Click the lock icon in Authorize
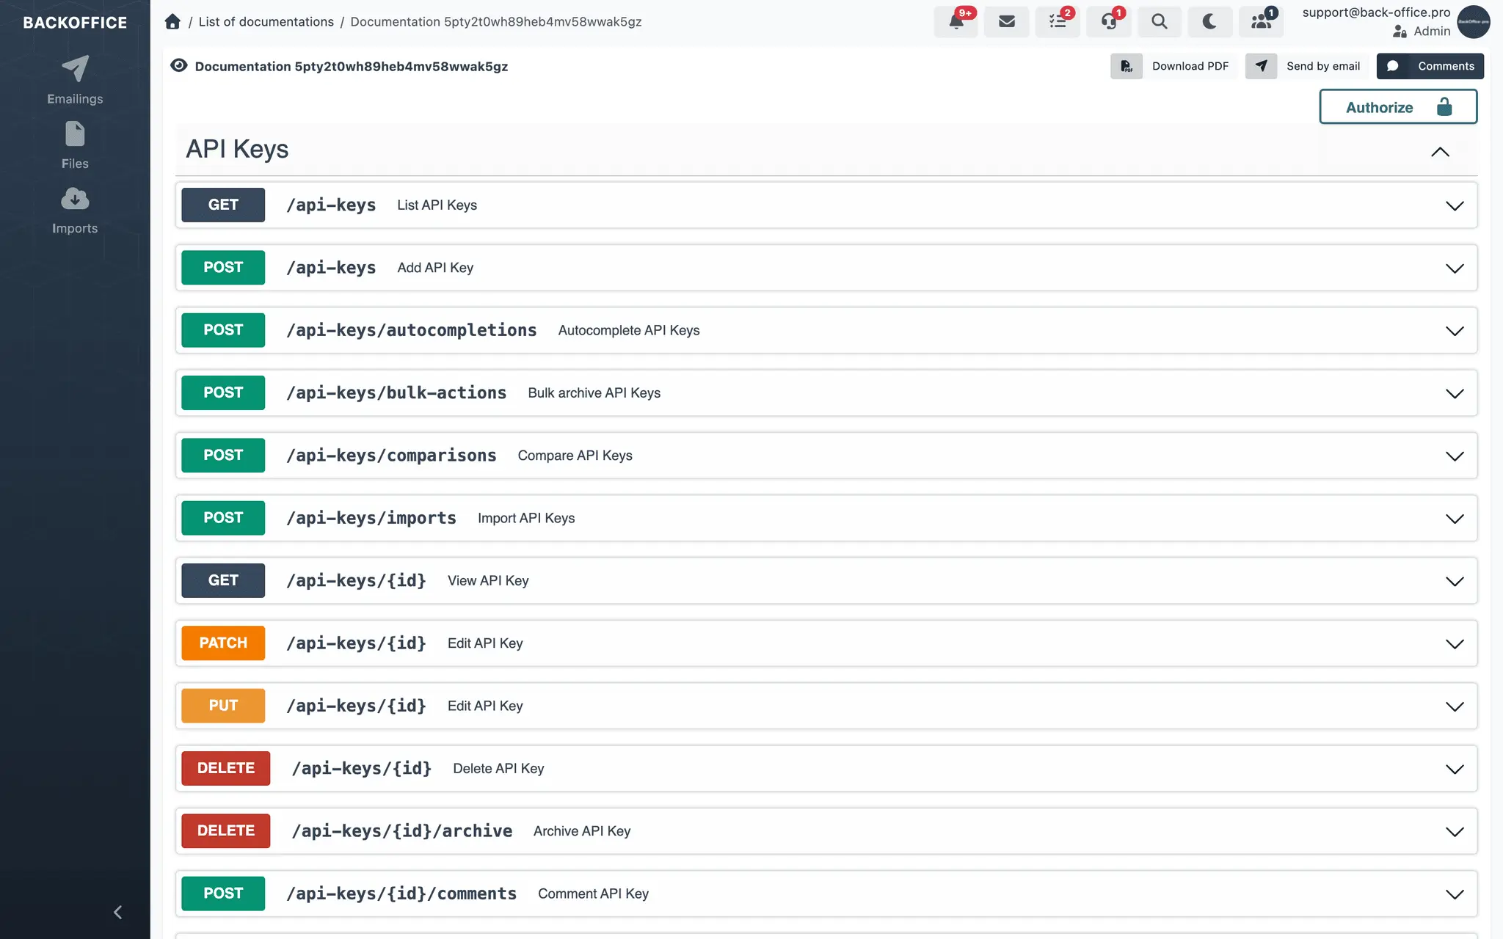 tap(1444, 107)
